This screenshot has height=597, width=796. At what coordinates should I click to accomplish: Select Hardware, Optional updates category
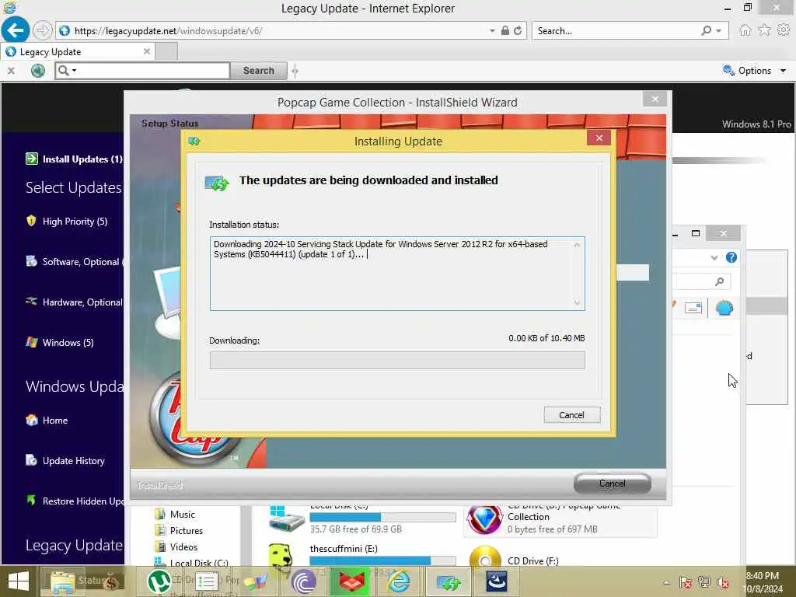pos(82,302)
